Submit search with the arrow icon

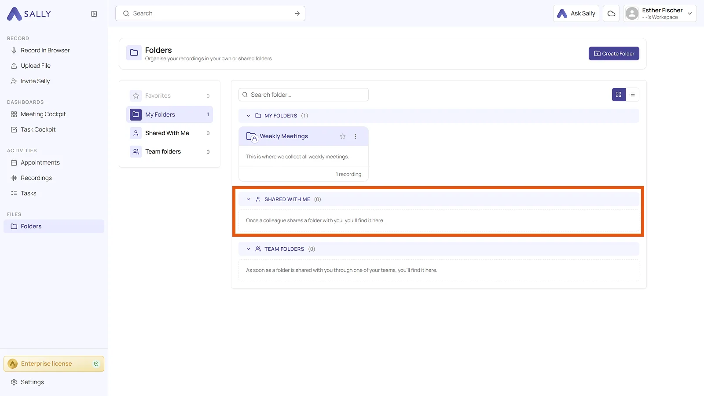[297, 14]
